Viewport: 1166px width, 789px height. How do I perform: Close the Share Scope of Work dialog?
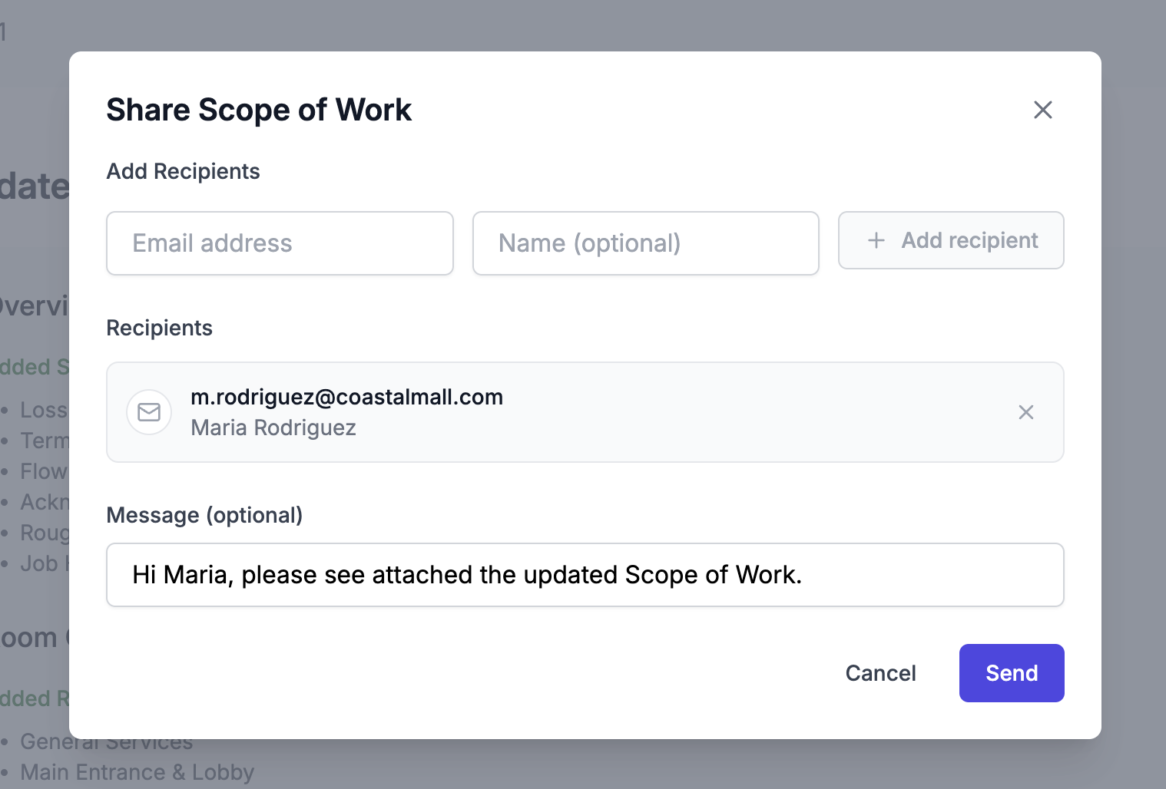click(1042, 110)
